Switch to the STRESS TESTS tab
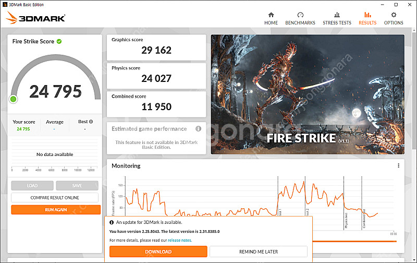 click(337, 19)
